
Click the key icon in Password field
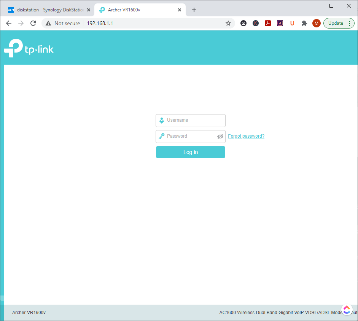(x=162, y=136)
